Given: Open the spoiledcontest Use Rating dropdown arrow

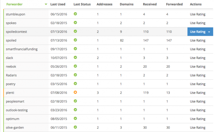Looking at the screenshot, I should pyautogui.click(x=209, y=32).
